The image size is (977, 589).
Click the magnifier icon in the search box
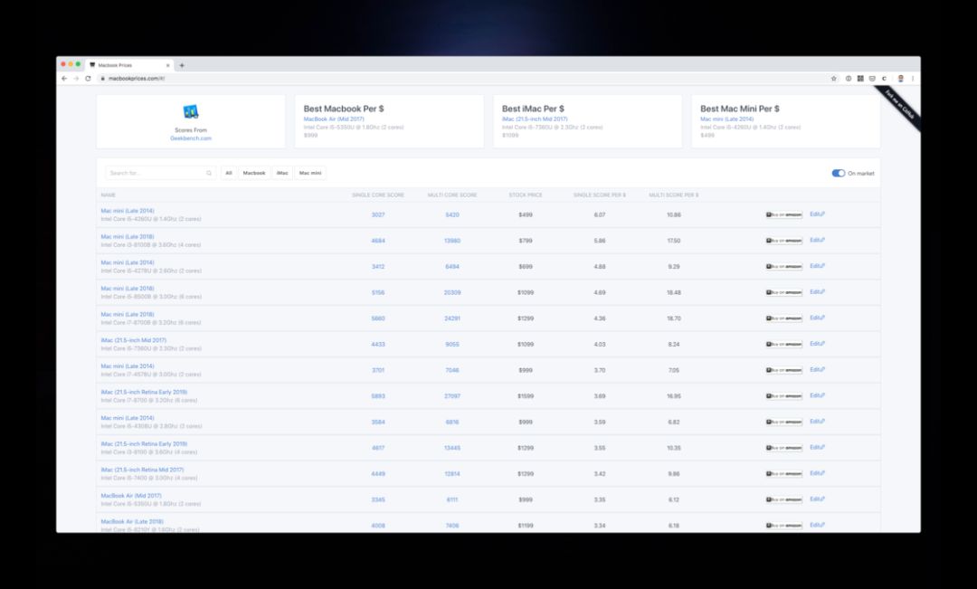pyautogui.click(x=209, y=174)
